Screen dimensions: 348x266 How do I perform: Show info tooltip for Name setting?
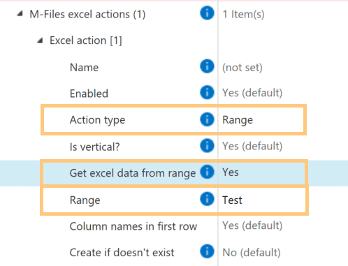pyautogui.click(x=207, y=66)
